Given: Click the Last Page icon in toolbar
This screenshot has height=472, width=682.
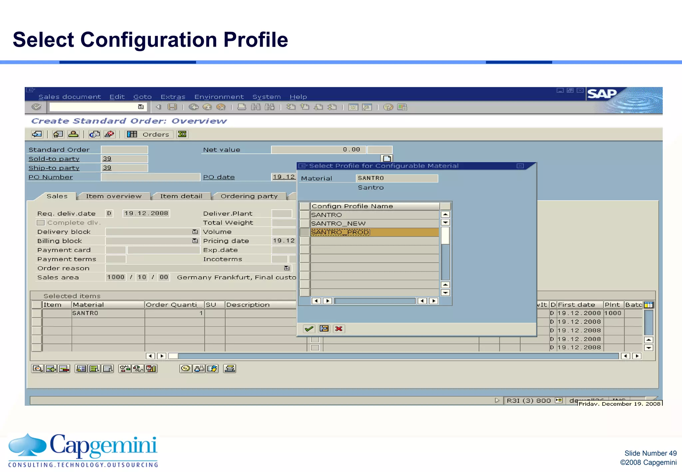Looking at the screenshot, I should (x=332, y=107).
